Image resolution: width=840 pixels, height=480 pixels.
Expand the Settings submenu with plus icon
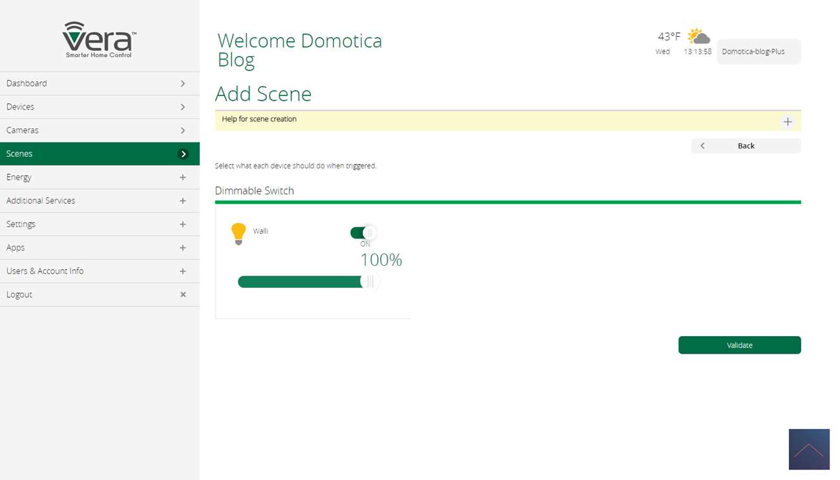tap(183, 225)
